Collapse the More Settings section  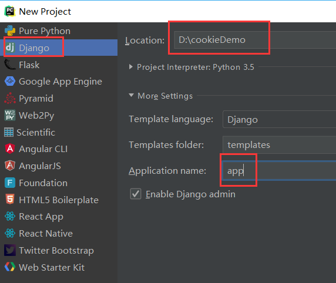(131, 95)
